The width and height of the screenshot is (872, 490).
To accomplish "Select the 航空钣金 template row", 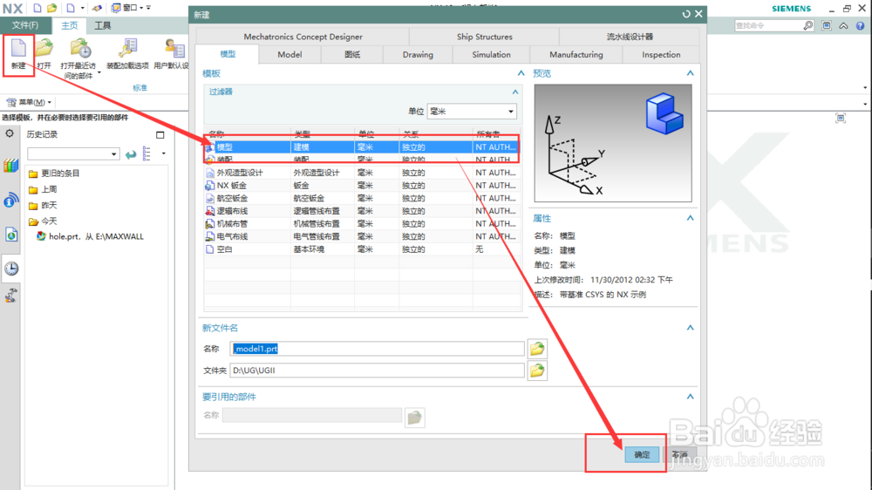I will coord(362,199).
